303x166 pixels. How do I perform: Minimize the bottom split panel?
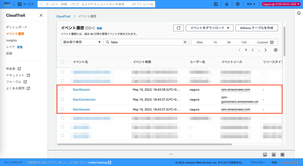265,154
